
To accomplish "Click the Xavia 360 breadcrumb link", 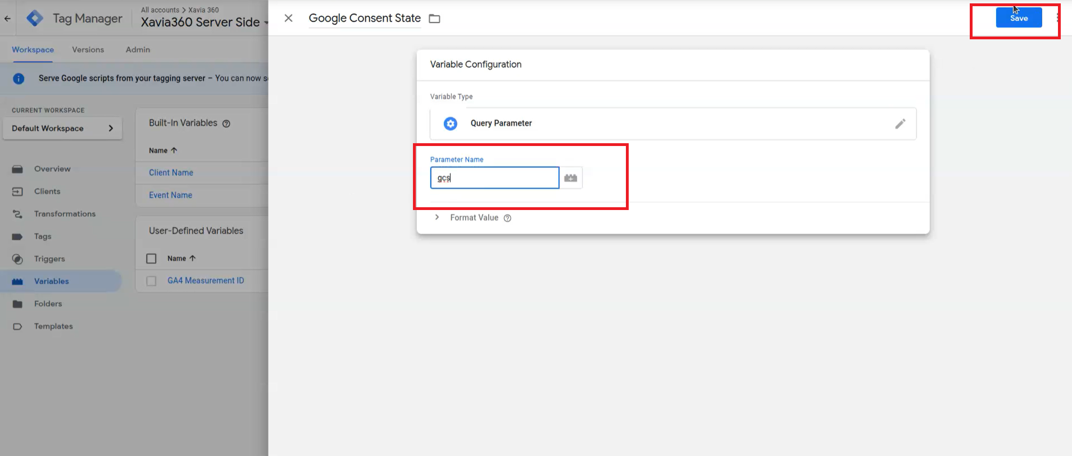I will pyautogui.click(x=203, y=10).
